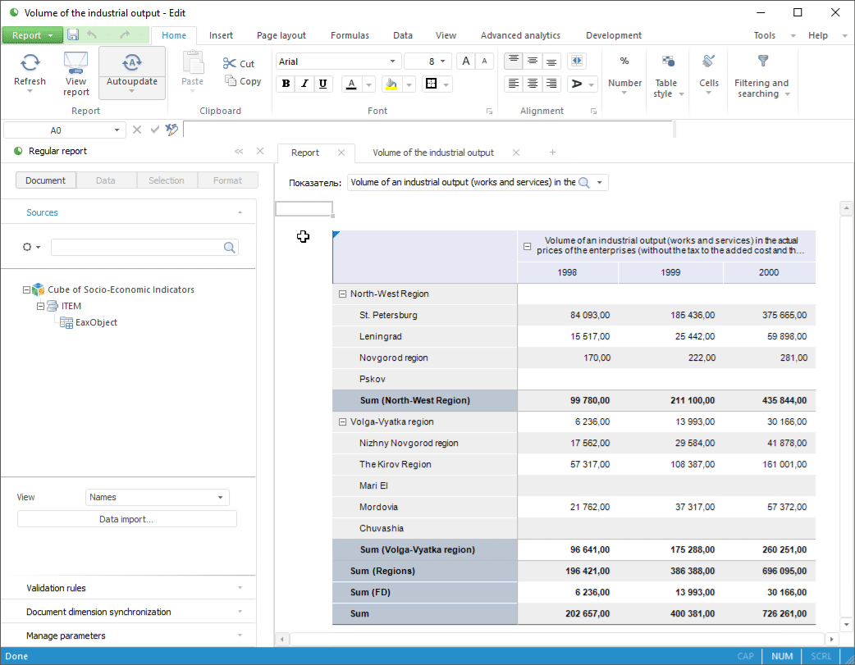
Task: Click the Sources search input field
Action: pos(136,248)
